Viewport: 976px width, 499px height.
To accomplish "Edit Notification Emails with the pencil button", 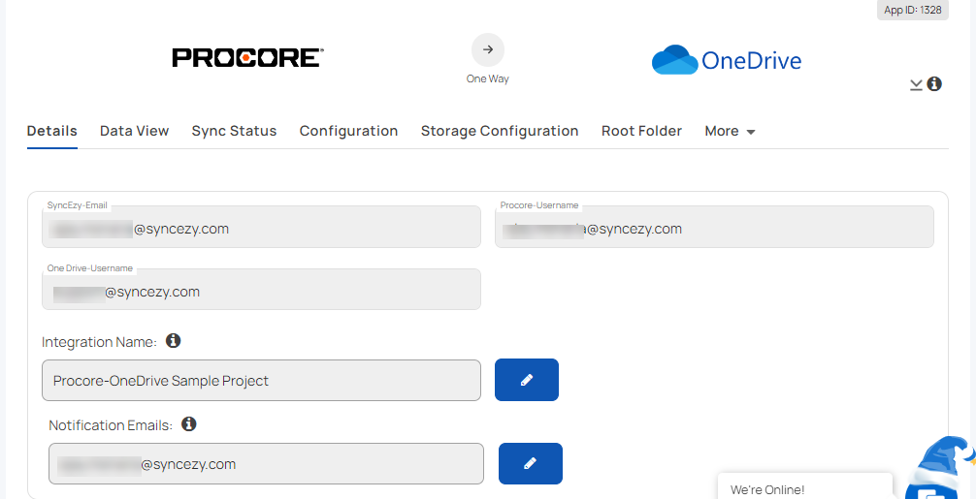I will tap(531, 463).
